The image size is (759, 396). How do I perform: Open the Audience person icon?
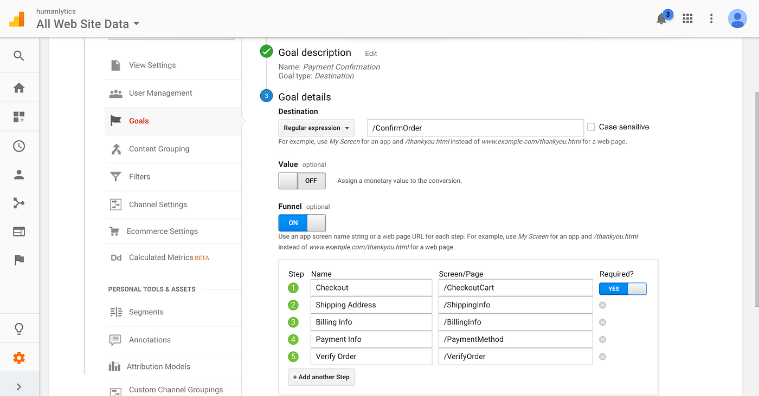click(19, 175)
